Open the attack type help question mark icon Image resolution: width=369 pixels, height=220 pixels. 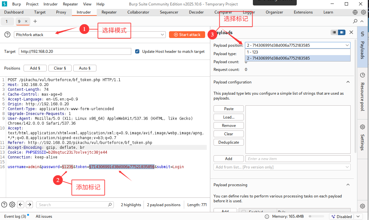7,34
